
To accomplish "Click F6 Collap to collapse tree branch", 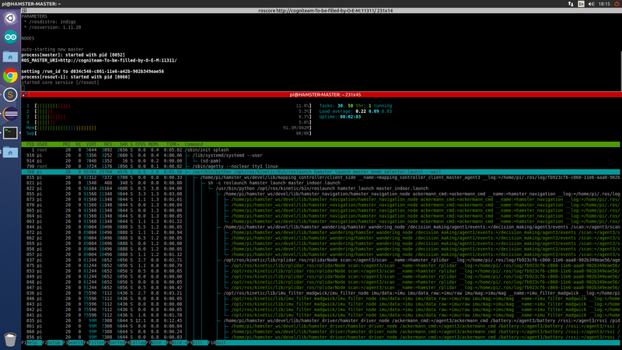I will pyautogui.click(x=135, y=342).
